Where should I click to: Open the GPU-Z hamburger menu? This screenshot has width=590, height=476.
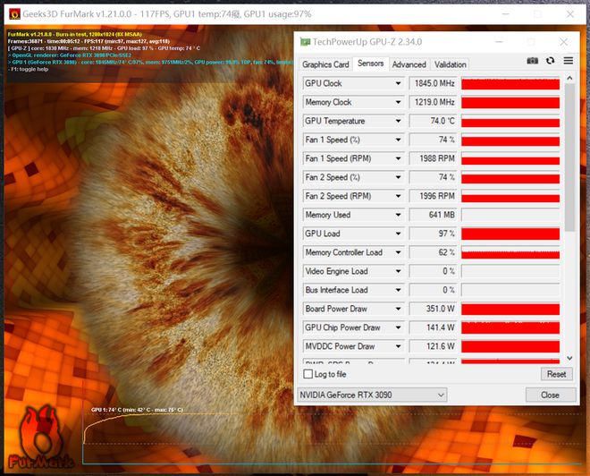tap(569, 61)
